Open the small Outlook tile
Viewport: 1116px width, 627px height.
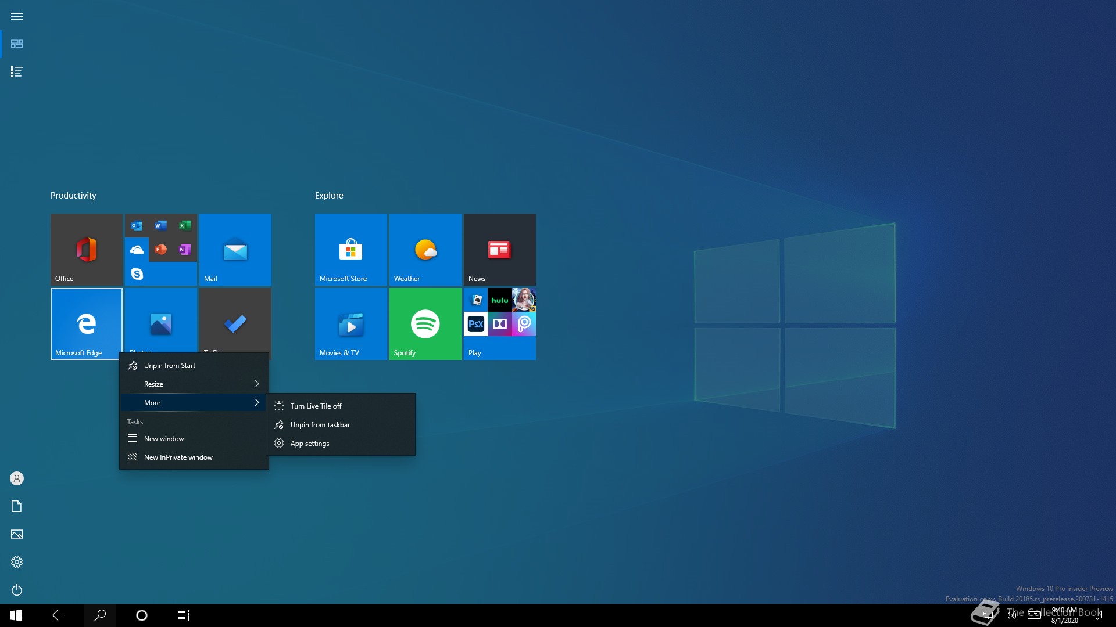pyautogui.click(x=137, y=225)
